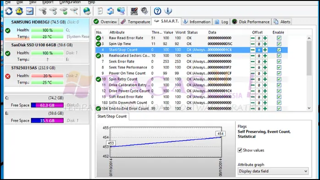Click the green health icon for SAMSUNG HD083GJ

[8, 31]
